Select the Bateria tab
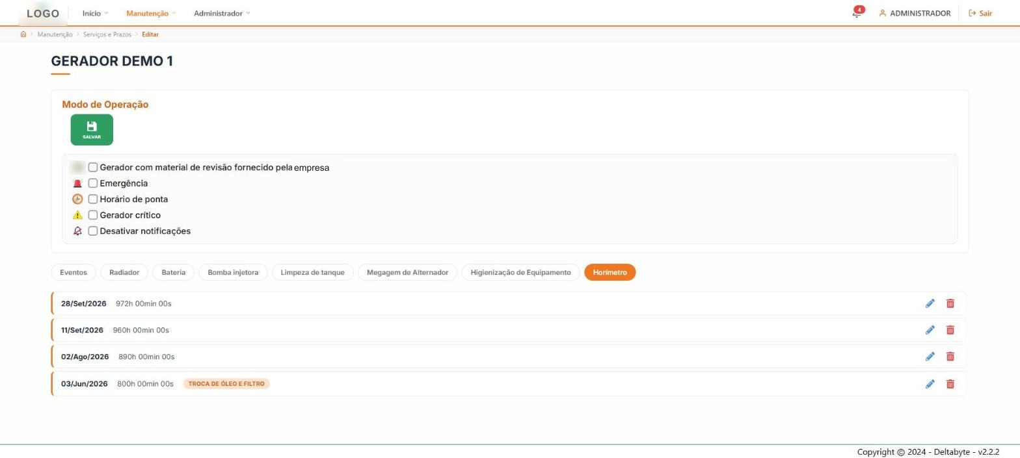This screenshot has width=1020, height=458. click(x=174, y=272)
